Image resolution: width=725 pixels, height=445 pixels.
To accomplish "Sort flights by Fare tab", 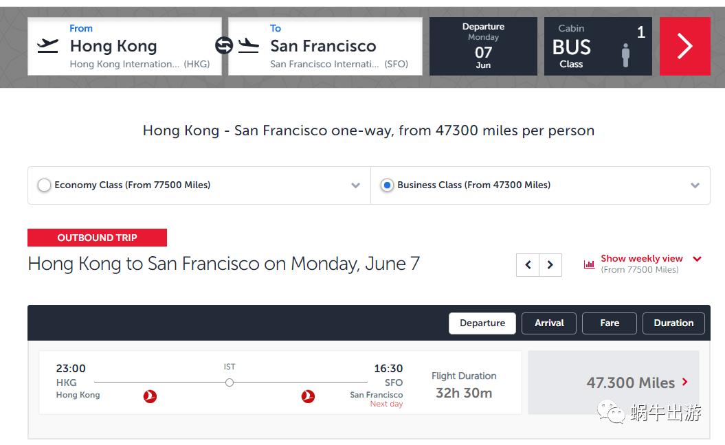I will pos(610,323).
